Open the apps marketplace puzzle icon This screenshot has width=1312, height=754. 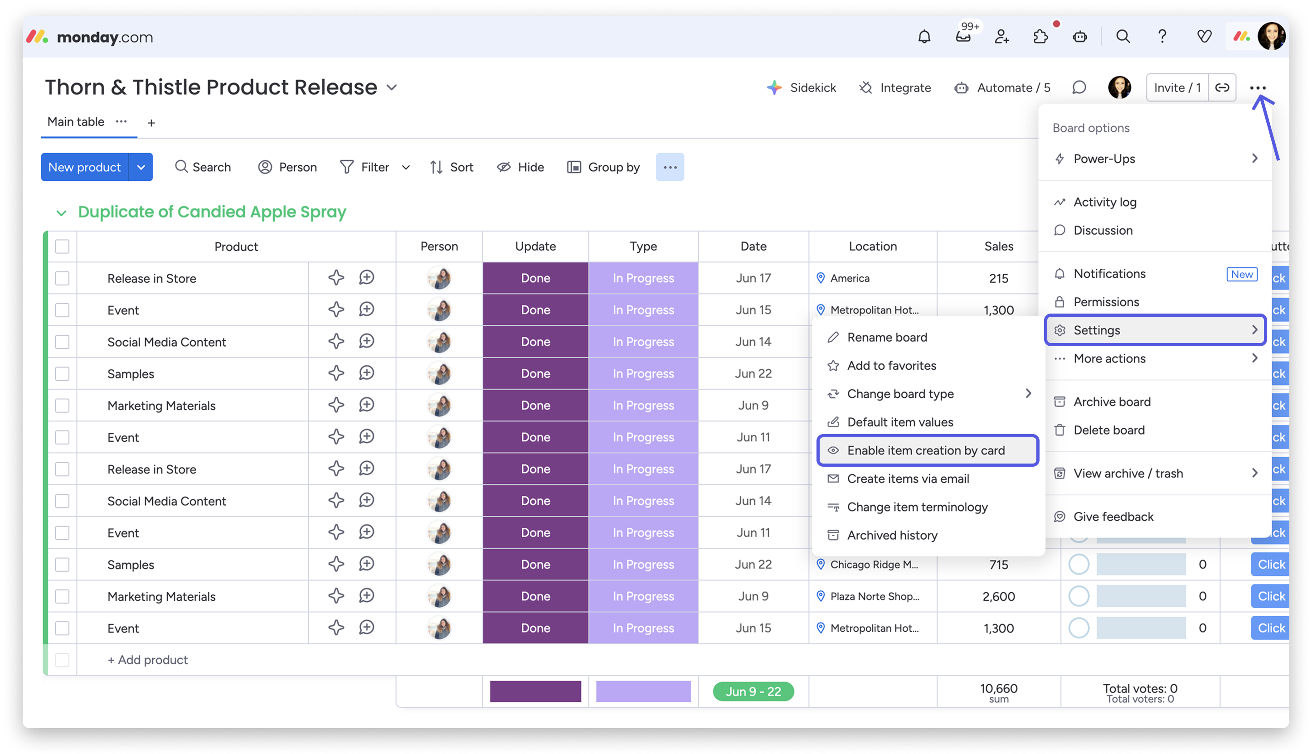pos(1040,37)
